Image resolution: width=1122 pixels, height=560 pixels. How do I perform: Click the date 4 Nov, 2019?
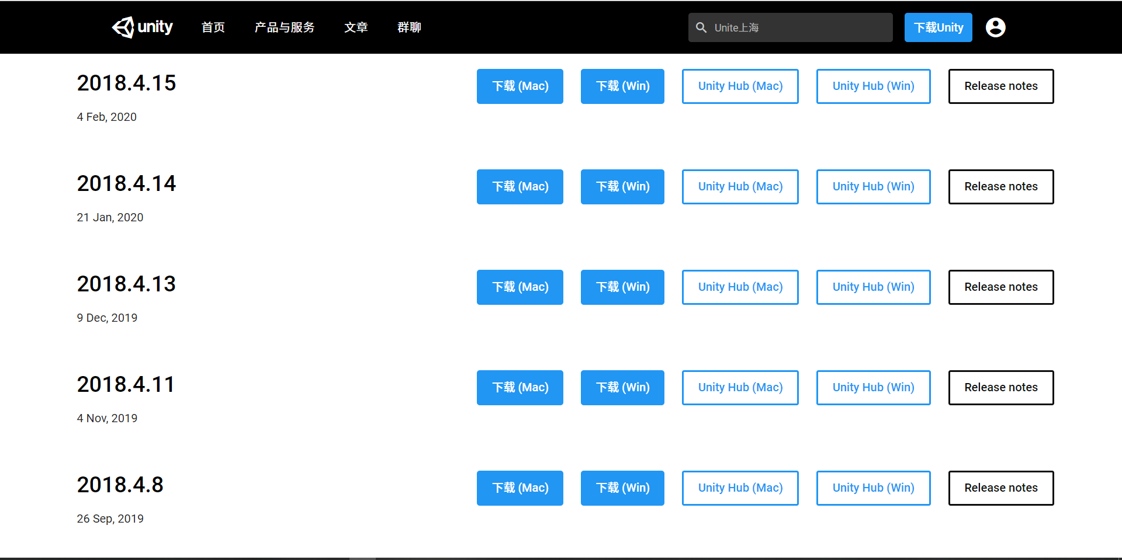[107, 418]
